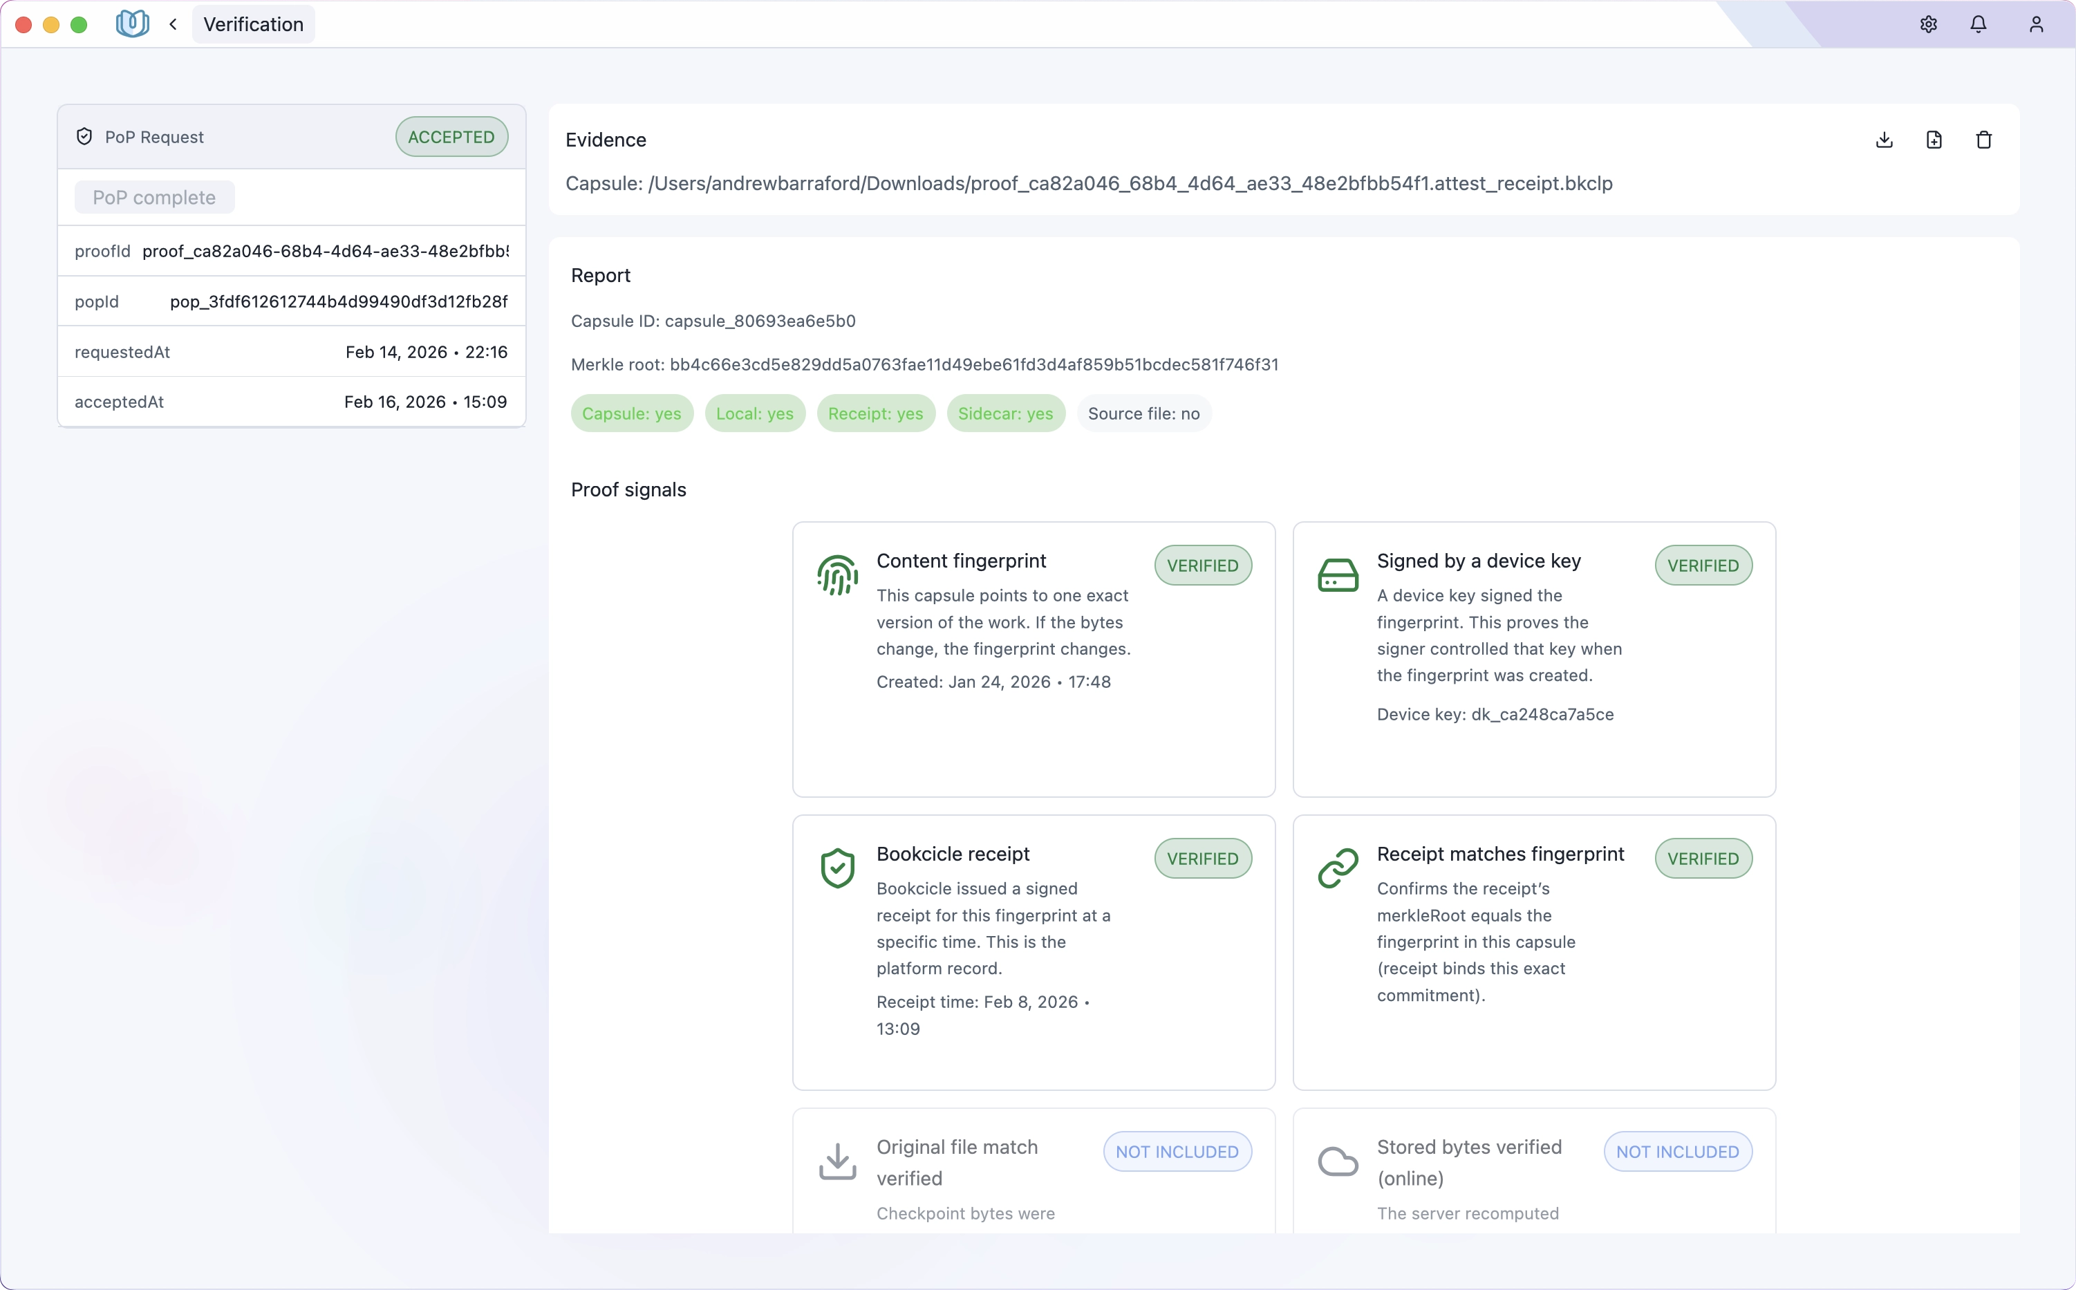This screenshot has height=1290, width=2076.
Task: Click the Proof signals section heading
Action: pyautogui.click(x=628, y=489)
